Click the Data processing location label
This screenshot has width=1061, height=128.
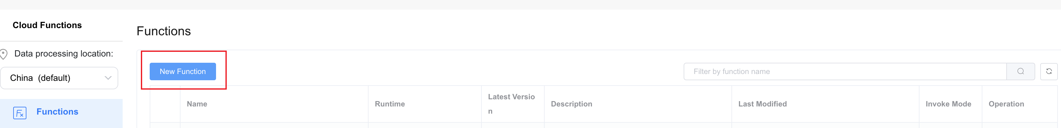click(64, 54)
